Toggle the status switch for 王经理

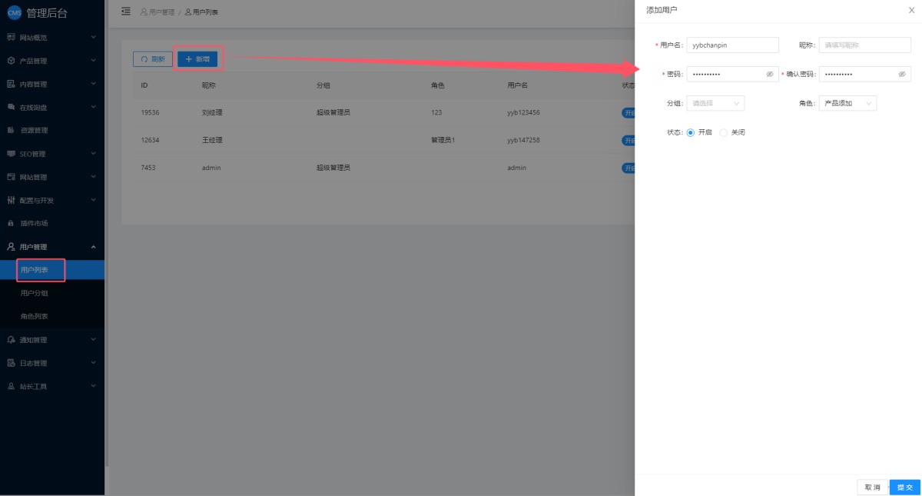point(628,140)
